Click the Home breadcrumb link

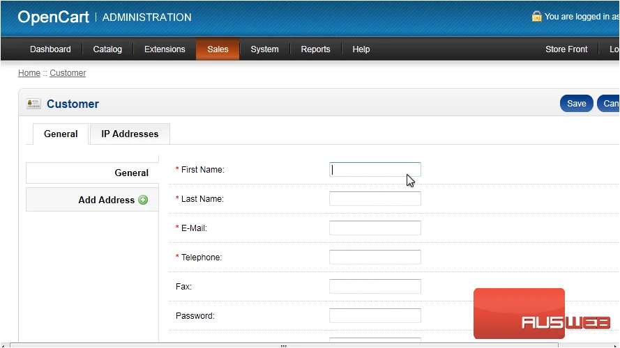pos(29,73)
